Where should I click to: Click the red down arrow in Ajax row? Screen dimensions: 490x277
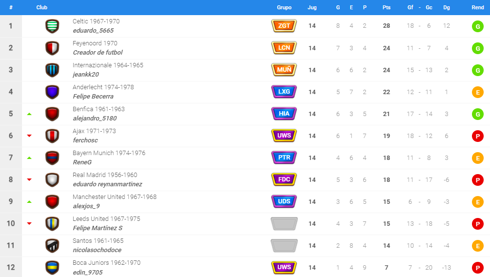pos(29,136)
